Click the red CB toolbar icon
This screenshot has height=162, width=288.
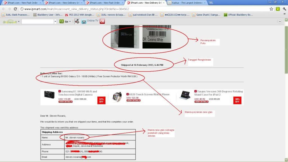pyautogui.click(x=102, y=21)
